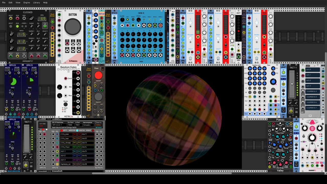The height and width of the screenshot is (184, 327).
Task: Click the MASTER CONFIG button on cvOSCcv
Action: (x=77, y=130)
